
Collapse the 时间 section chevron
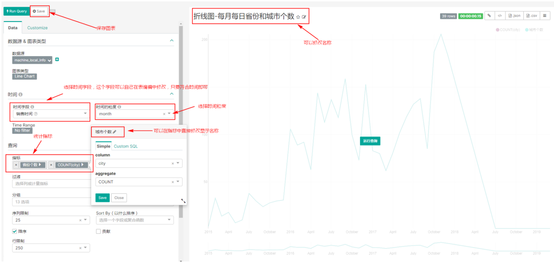click(x=172, y=94)
